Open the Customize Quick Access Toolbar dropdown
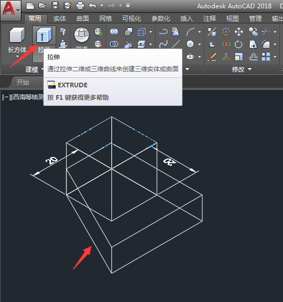 pyautogui.click(x=128, y=6)
